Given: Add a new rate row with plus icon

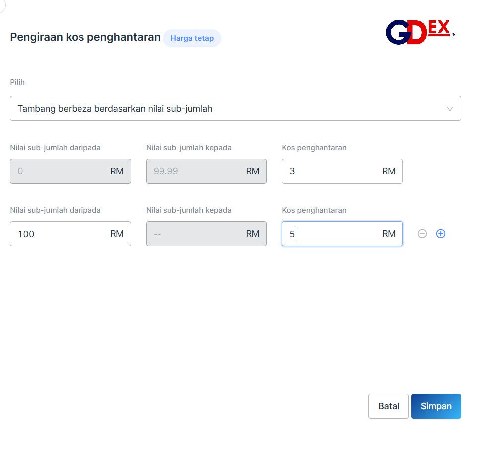Looking at the screenshot, I should pos(441,234).
